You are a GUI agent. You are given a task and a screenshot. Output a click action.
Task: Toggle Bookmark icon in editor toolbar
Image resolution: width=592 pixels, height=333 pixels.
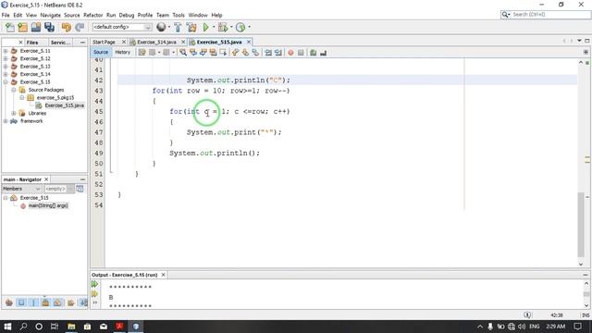[255, 53]
